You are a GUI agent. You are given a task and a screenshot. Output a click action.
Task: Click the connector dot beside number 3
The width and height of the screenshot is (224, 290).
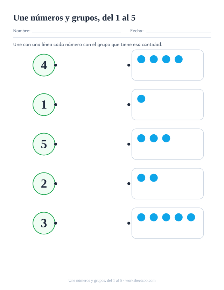[56, 223]
